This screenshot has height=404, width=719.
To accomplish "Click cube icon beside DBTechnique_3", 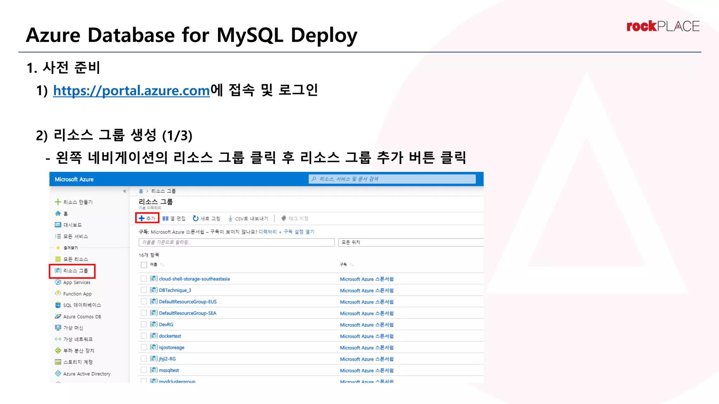I will click(x=153, y=290).
